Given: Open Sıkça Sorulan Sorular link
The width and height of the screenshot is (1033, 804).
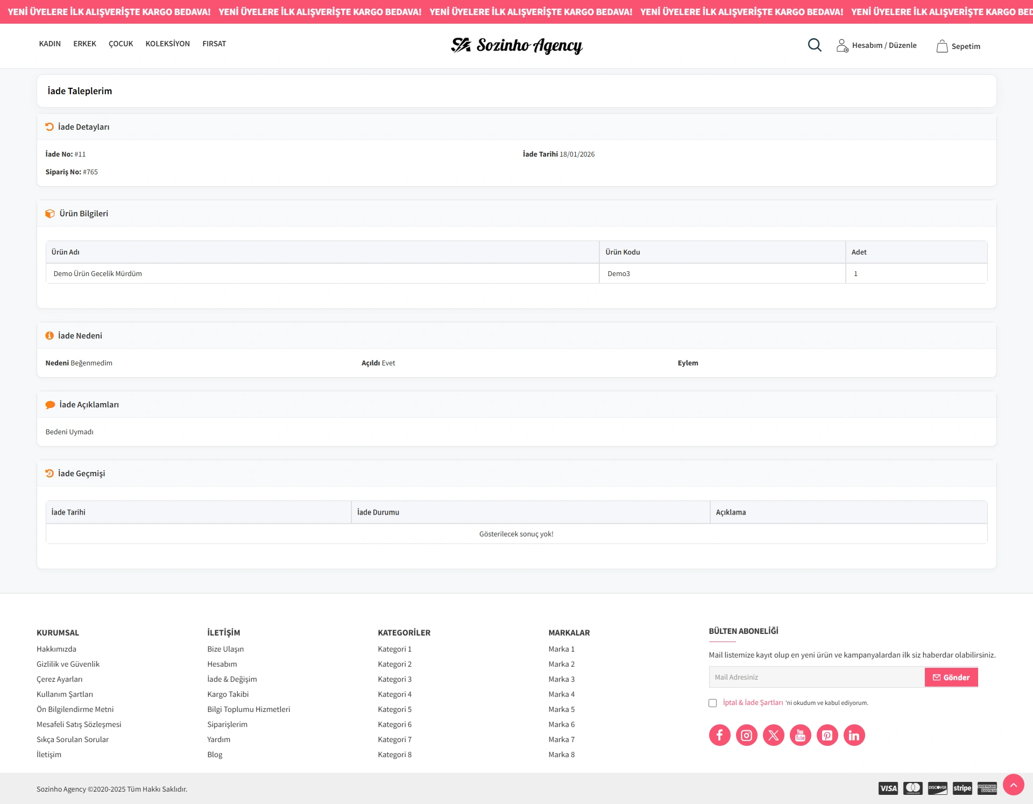Looking at the screenshot, I should pos(73,740).
